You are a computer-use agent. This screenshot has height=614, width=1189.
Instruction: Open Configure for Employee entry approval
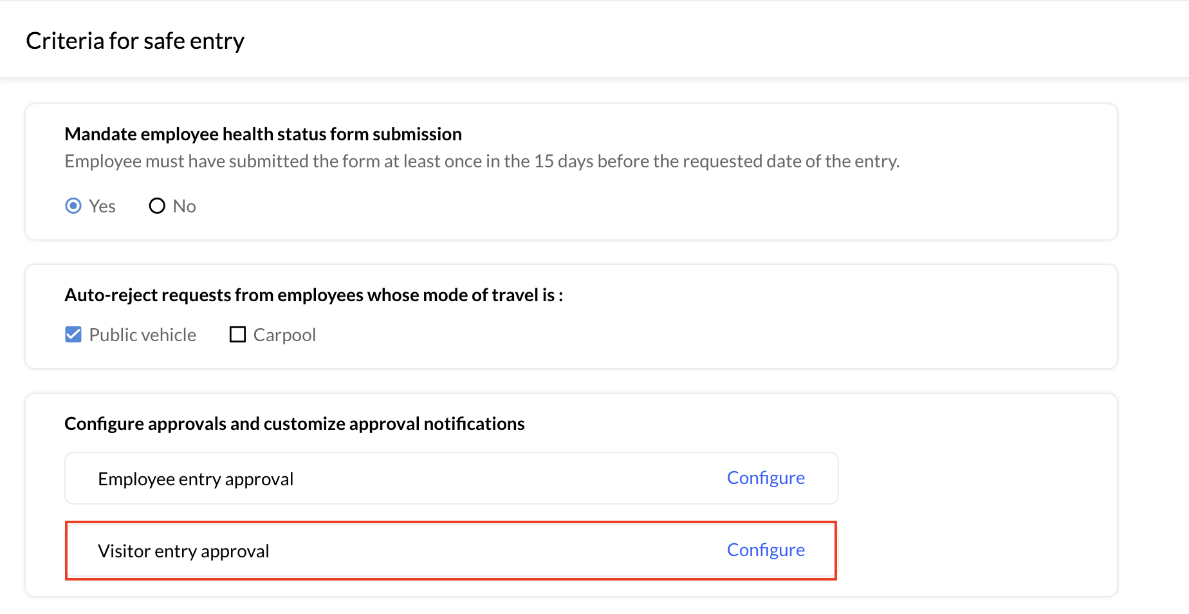tap(766, 478)
